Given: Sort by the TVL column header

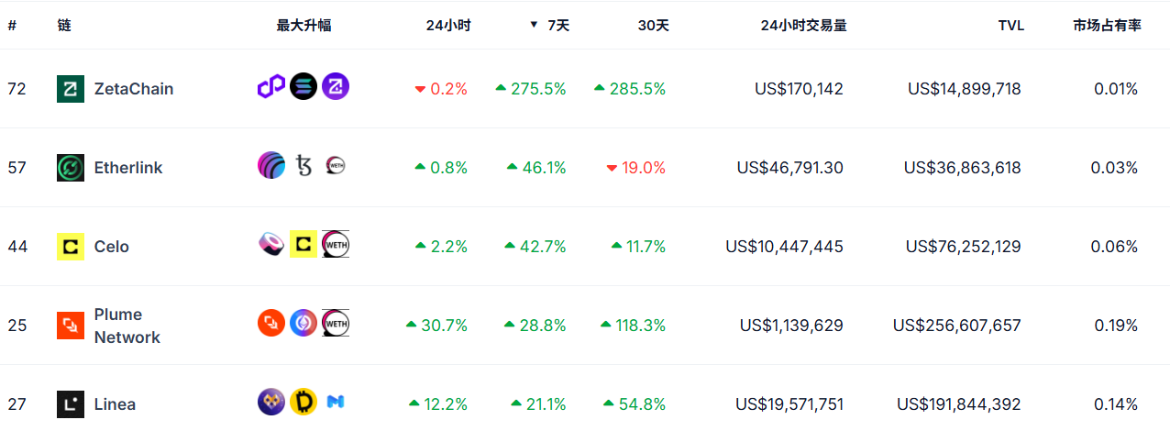Looking at the screenshot, I should click(x=1010, y=26).
